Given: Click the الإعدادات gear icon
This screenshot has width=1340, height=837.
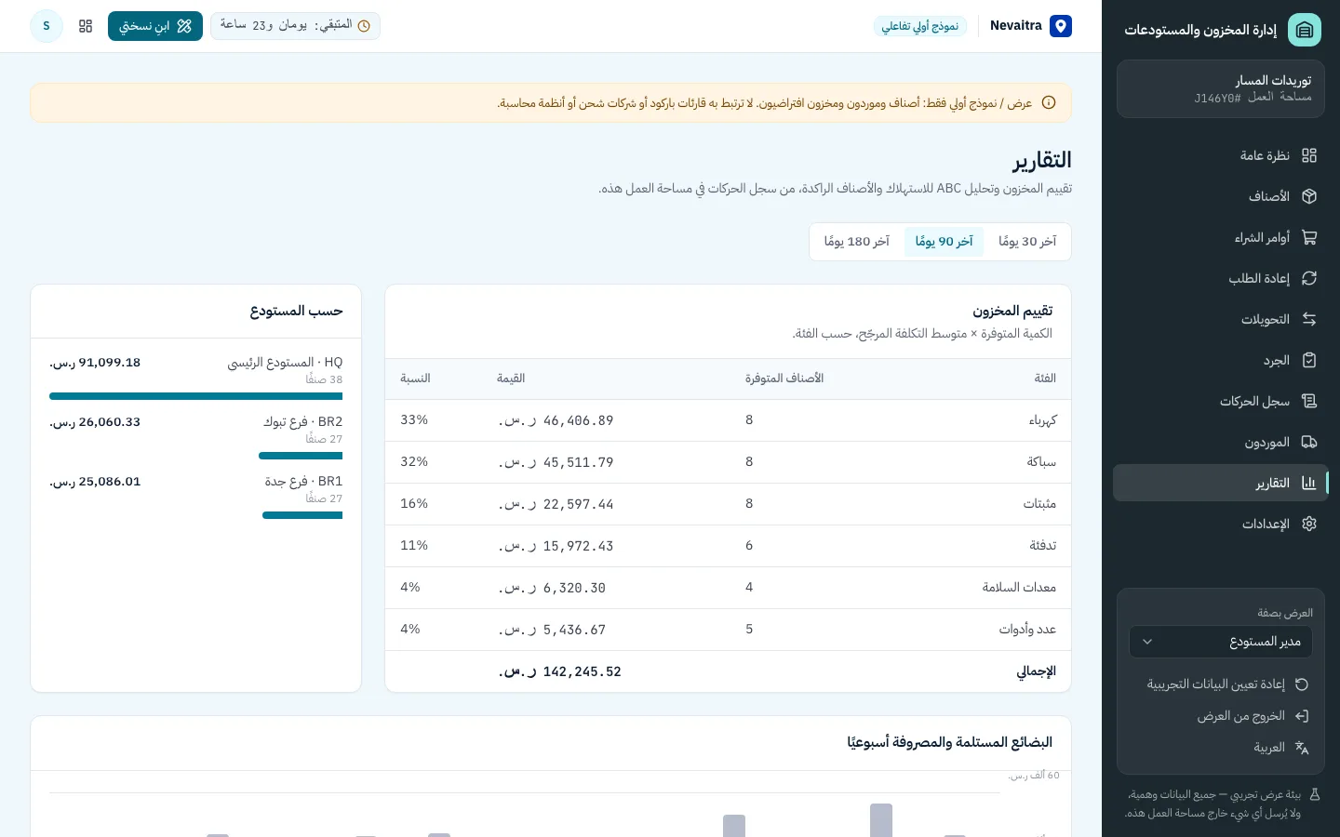Looking at the screenshot, I should pyautogui.click(x=1309, y=524).
